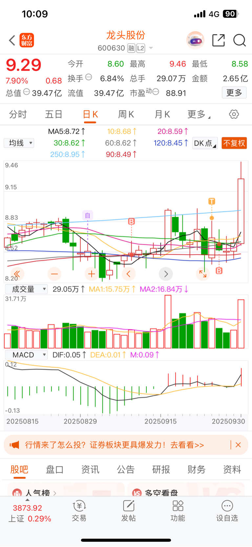The width and height of the screenshot is (252, 547).
Task: Expand 人气榜 chevron
Action: [54, 493]
